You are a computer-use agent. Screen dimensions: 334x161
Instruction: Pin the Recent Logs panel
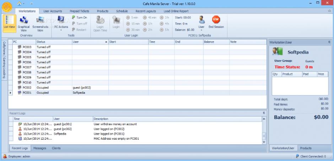coord(264,113)
